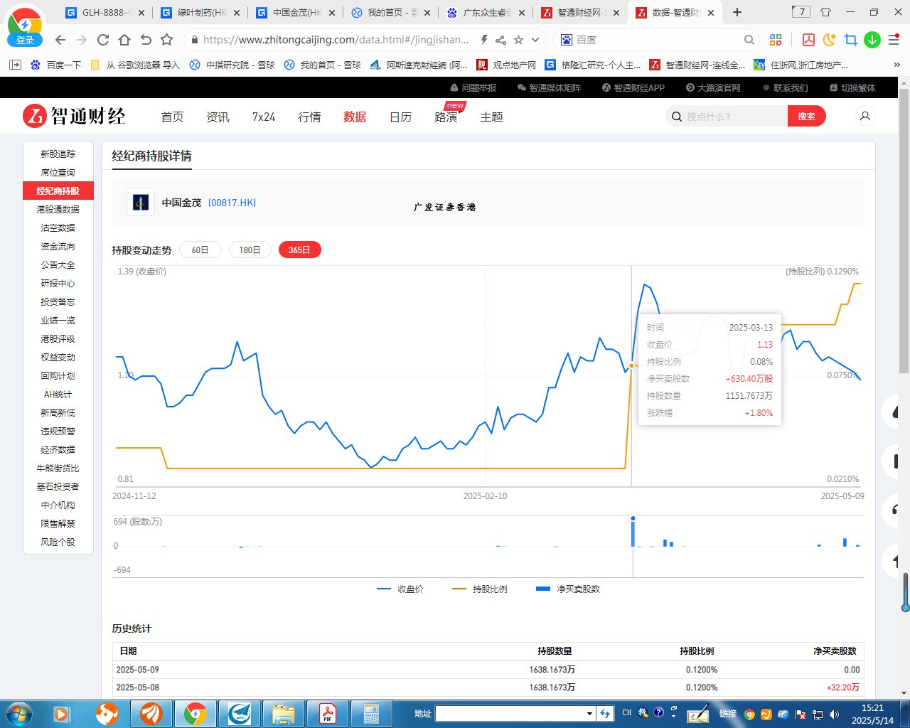
Task: Open the calculator in taskbar
Action: [x=371, y=713]
